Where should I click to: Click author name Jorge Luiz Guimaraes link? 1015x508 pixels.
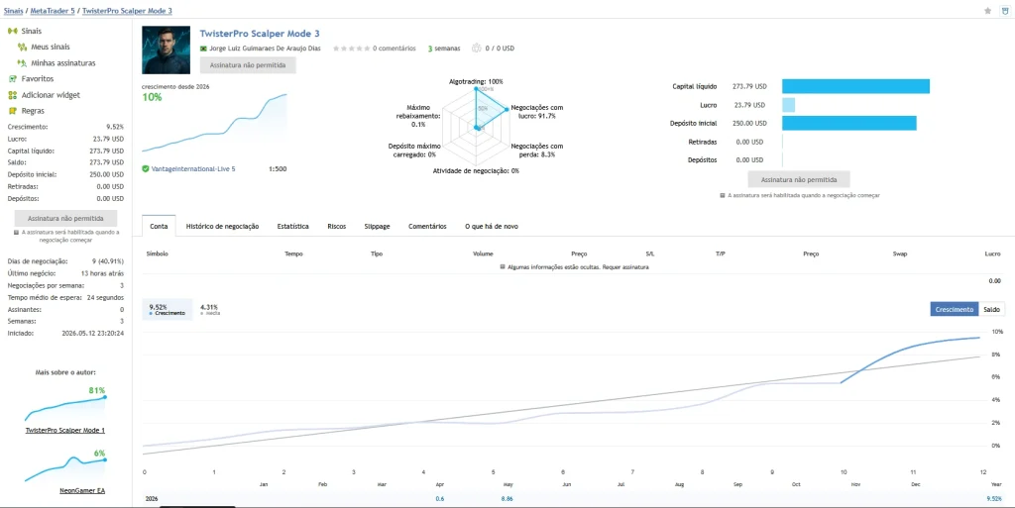(x=265, y=49)
